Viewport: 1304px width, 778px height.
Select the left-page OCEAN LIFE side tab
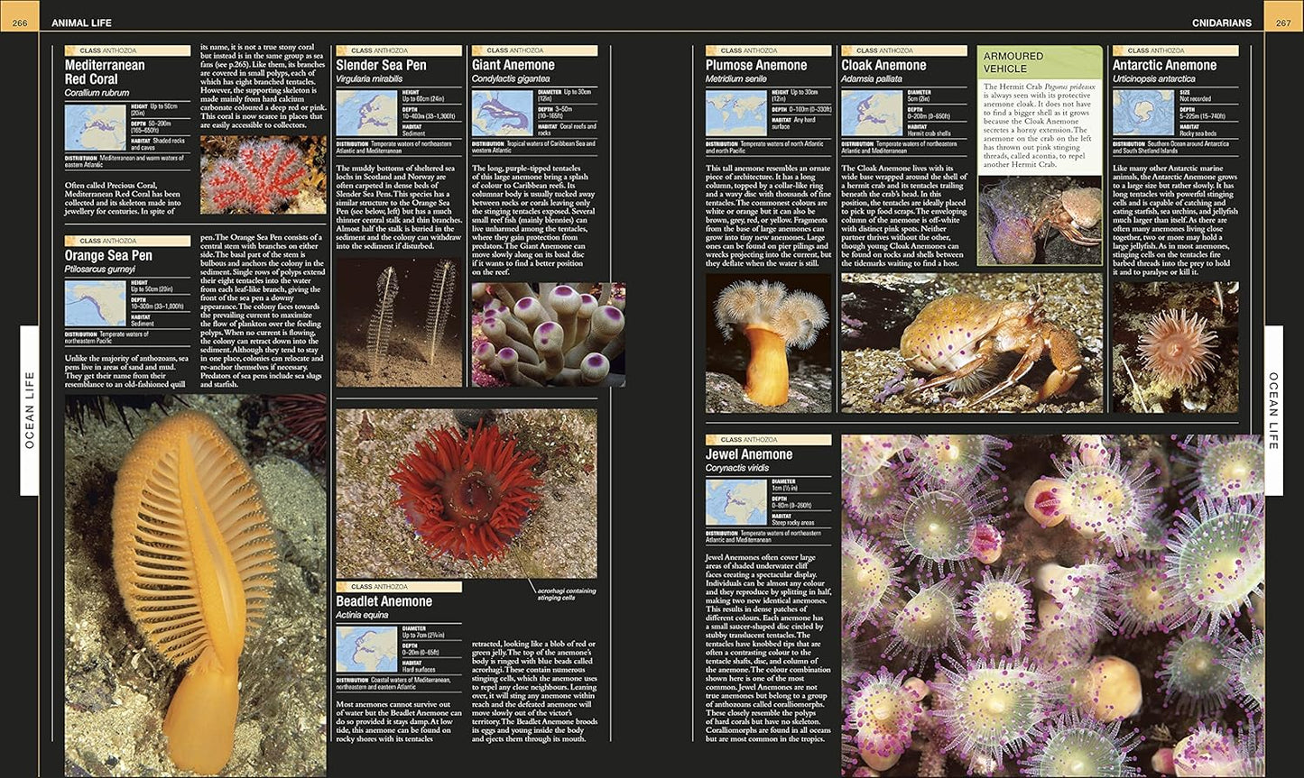(29, 410)
